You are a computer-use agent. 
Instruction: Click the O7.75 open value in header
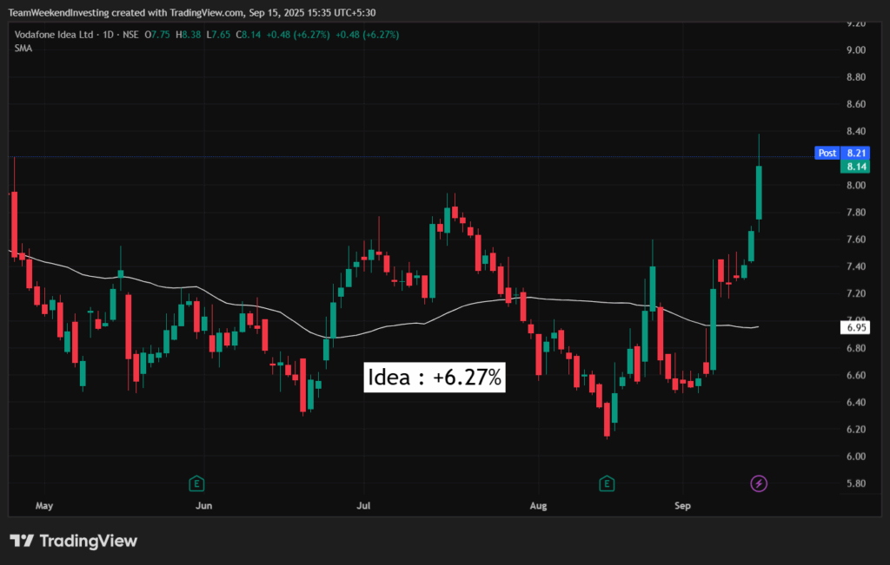157,35
